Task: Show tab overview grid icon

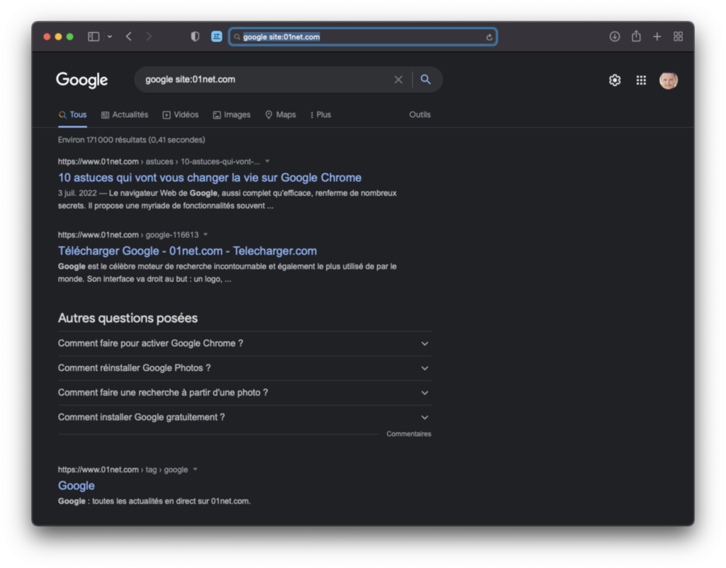Action: point(678,37)
